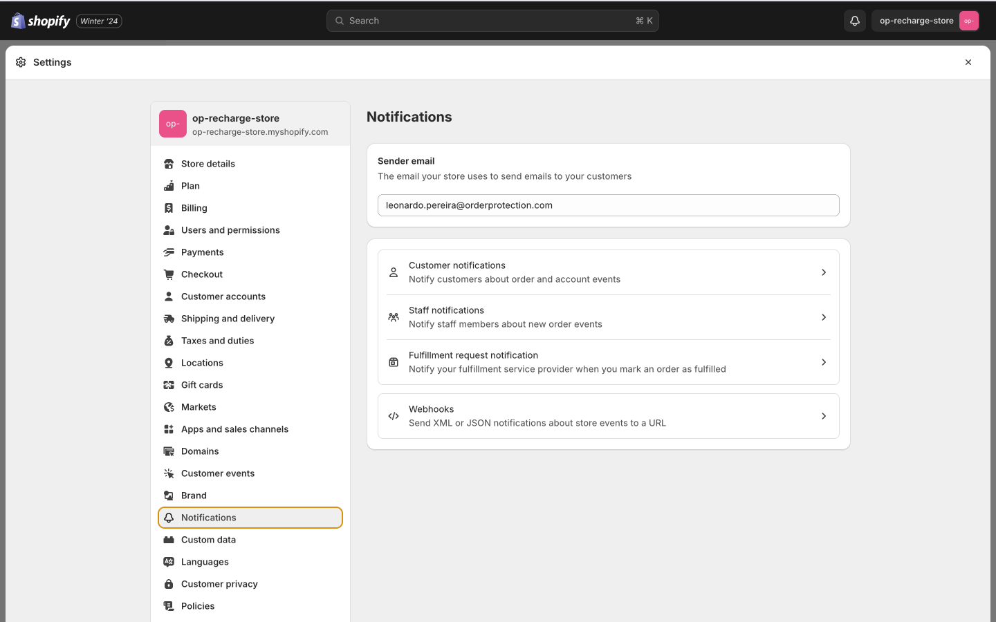The image size is (996, 622).
Task: Click the sender email input field
Action: click(x=609, y=205)
